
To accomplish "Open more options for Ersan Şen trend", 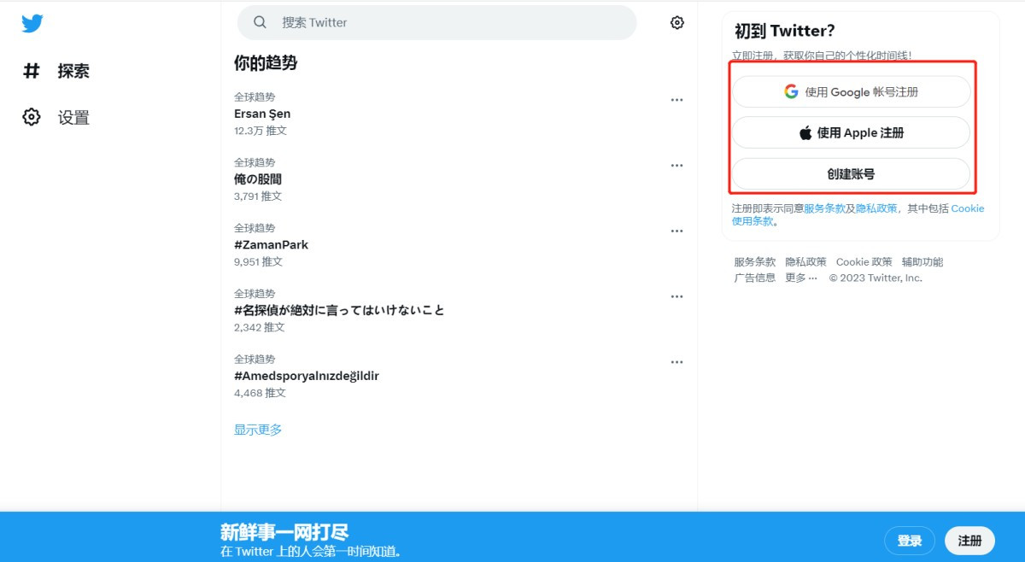I will point(676,99).
